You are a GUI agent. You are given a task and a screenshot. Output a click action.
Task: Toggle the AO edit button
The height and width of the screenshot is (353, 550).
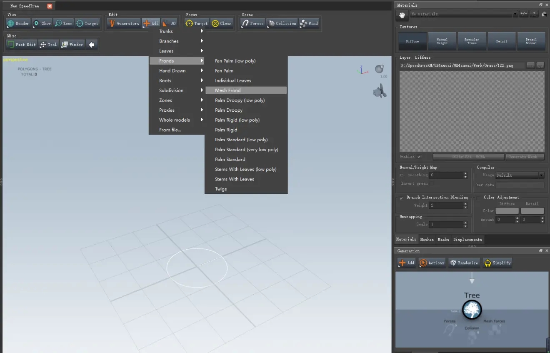tap(170, 23)
